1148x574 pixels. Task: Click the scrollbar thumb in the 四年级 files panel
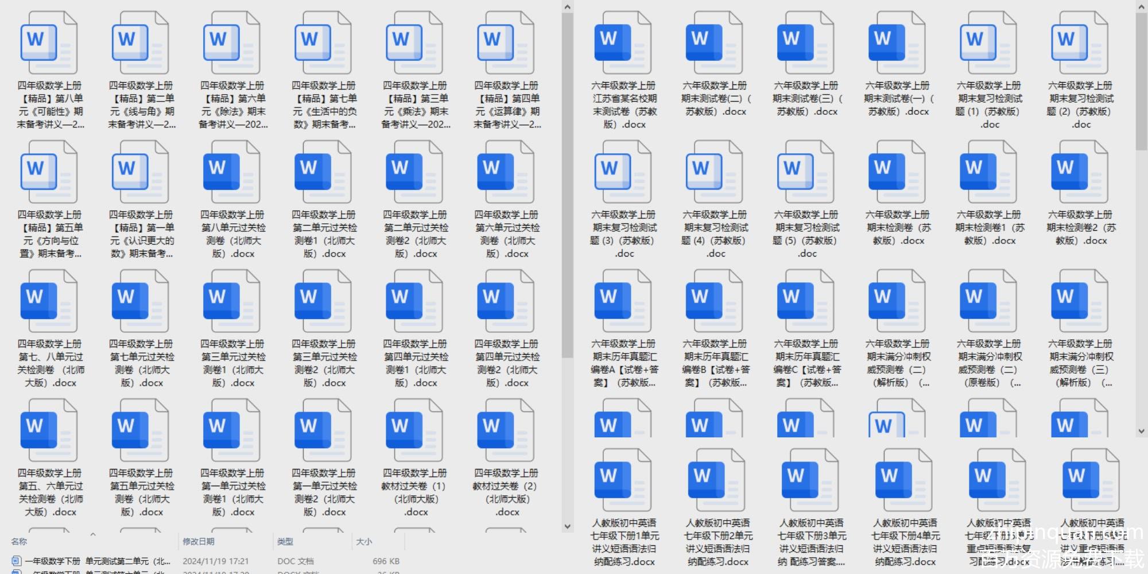pos(567,185)
